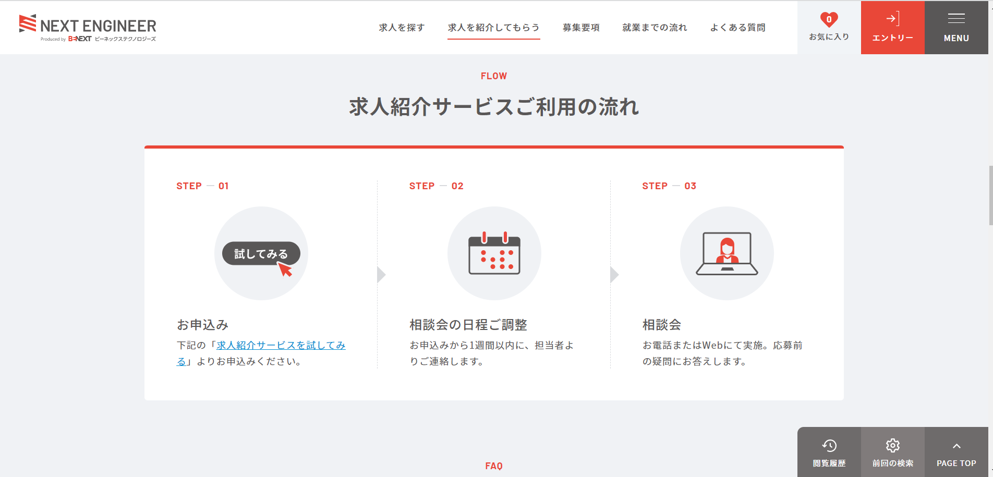Jump back with PAGE TOP

pyautogui.click(x=956, y=452)
